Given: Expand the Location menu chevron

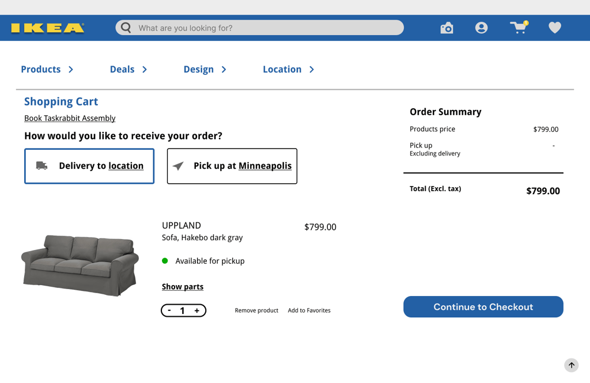Looking at the screenshot, I should (312, 69).
